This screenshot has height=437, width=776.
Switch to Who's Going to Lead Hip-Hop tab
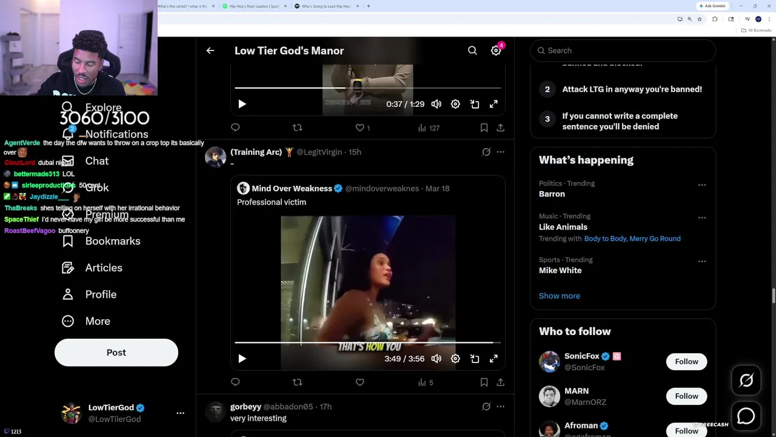pos(327,6)
